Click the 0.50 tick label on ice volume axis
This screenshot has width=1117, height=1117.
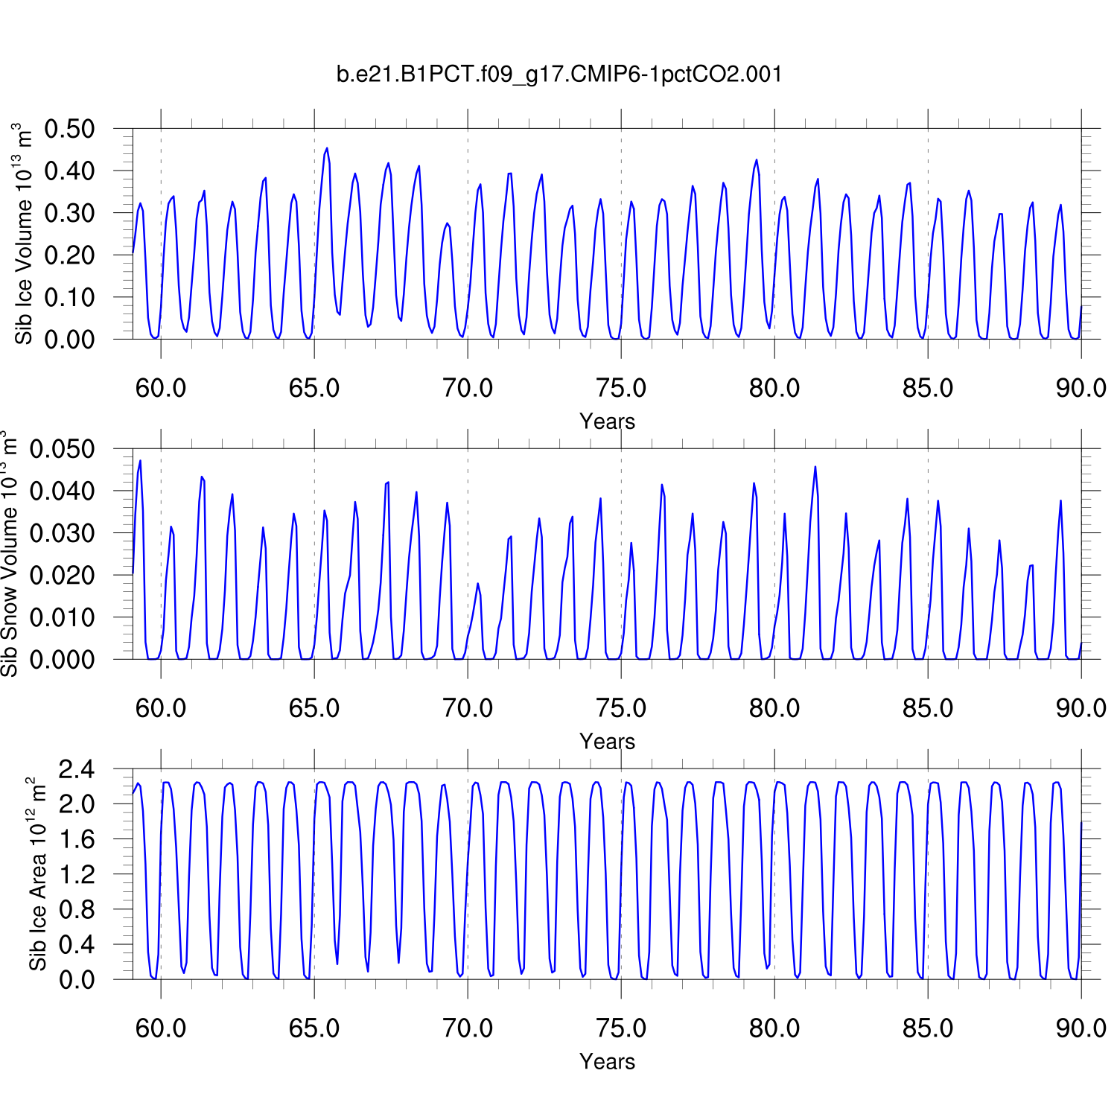(70, 129)
